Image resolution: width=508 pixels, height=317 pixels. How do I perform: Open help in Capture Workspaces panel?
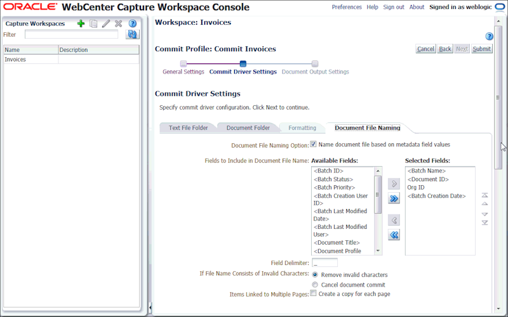click(x=133, y=23)
